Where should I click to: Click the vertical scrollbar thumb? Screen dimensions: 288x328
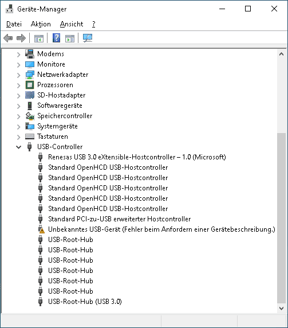[x=281, y=218]
